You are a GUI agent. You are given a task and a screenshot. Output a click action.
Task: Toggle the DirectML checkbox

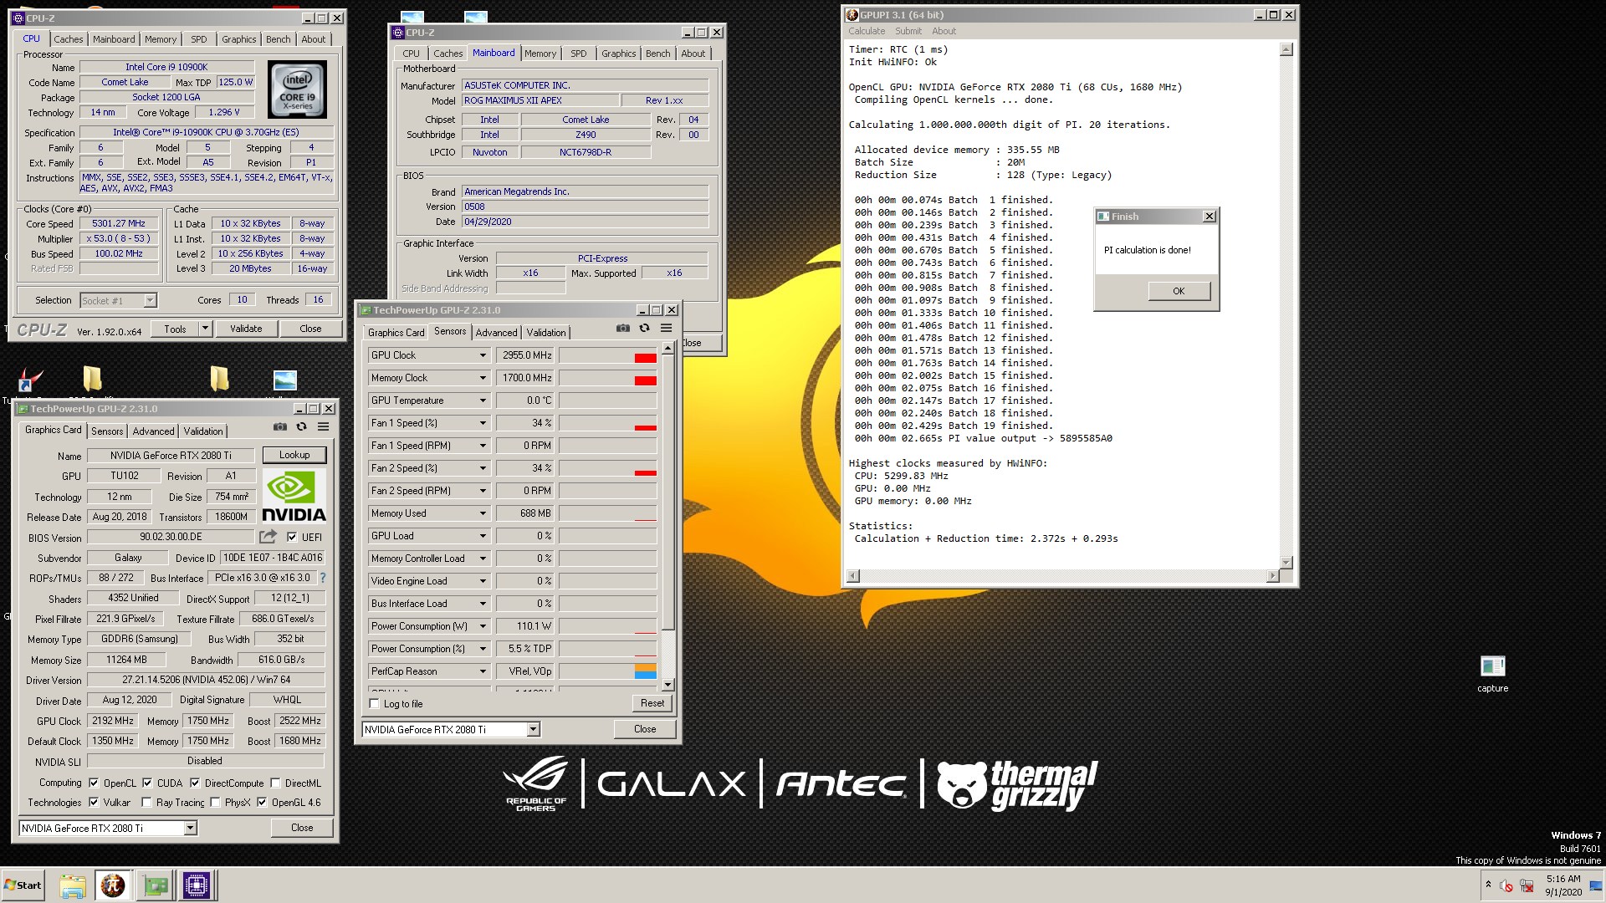(x=275, y=783)
